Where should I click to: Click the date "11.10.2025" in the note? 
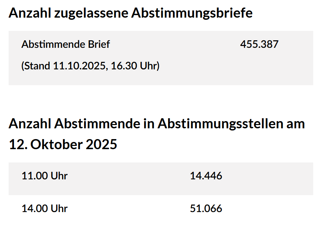(x=79, y=66)
